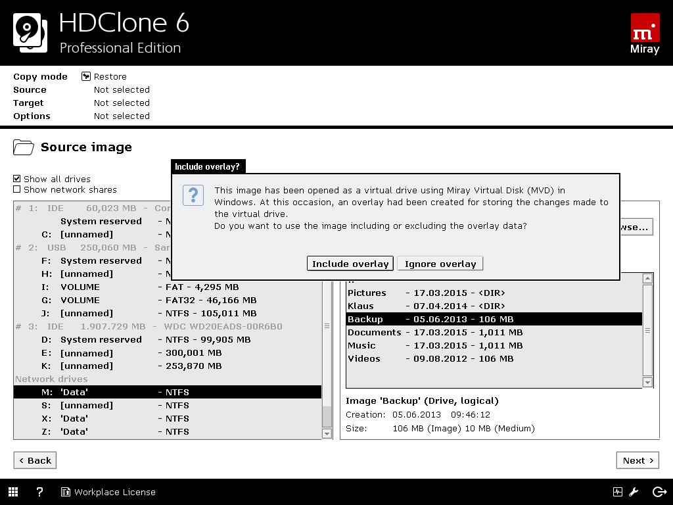Click the Include overlay? dialog title
The image size is (673, 505).
point(207,166)
